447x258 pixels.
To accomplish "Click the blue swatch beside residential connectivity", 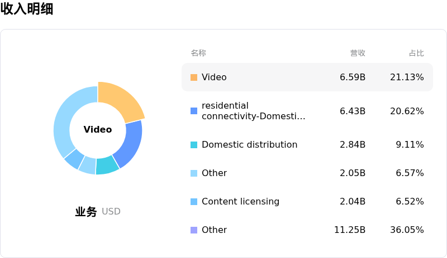I will coord(194,111).
